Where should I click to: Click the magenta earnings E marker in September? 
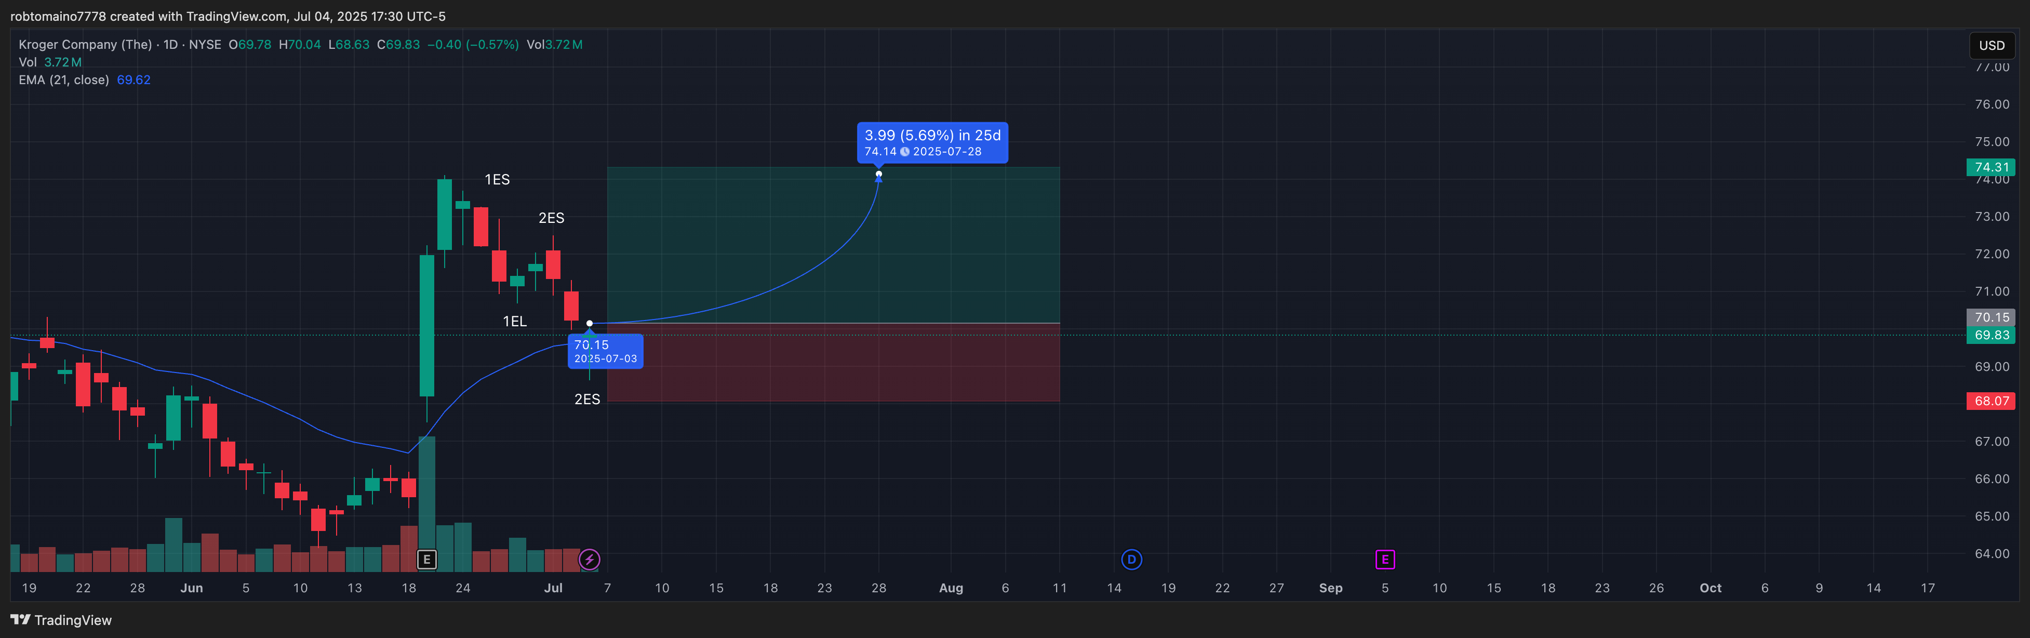tap(1385, 559)
